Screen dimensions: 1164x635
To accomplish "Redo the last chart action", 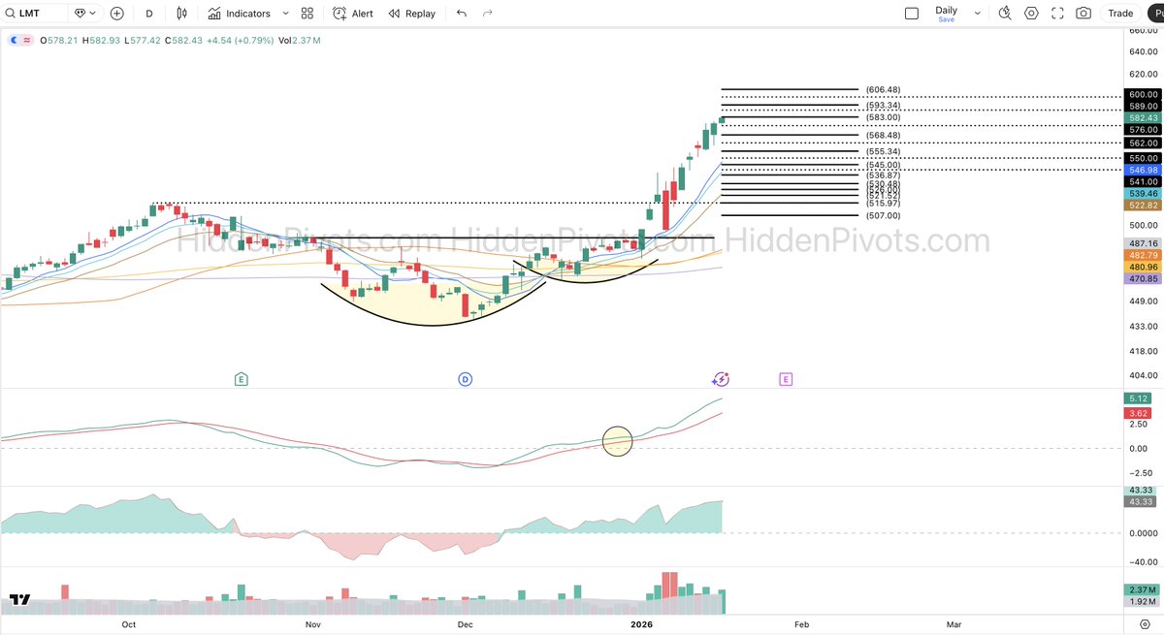I will (x=487, y=14).
